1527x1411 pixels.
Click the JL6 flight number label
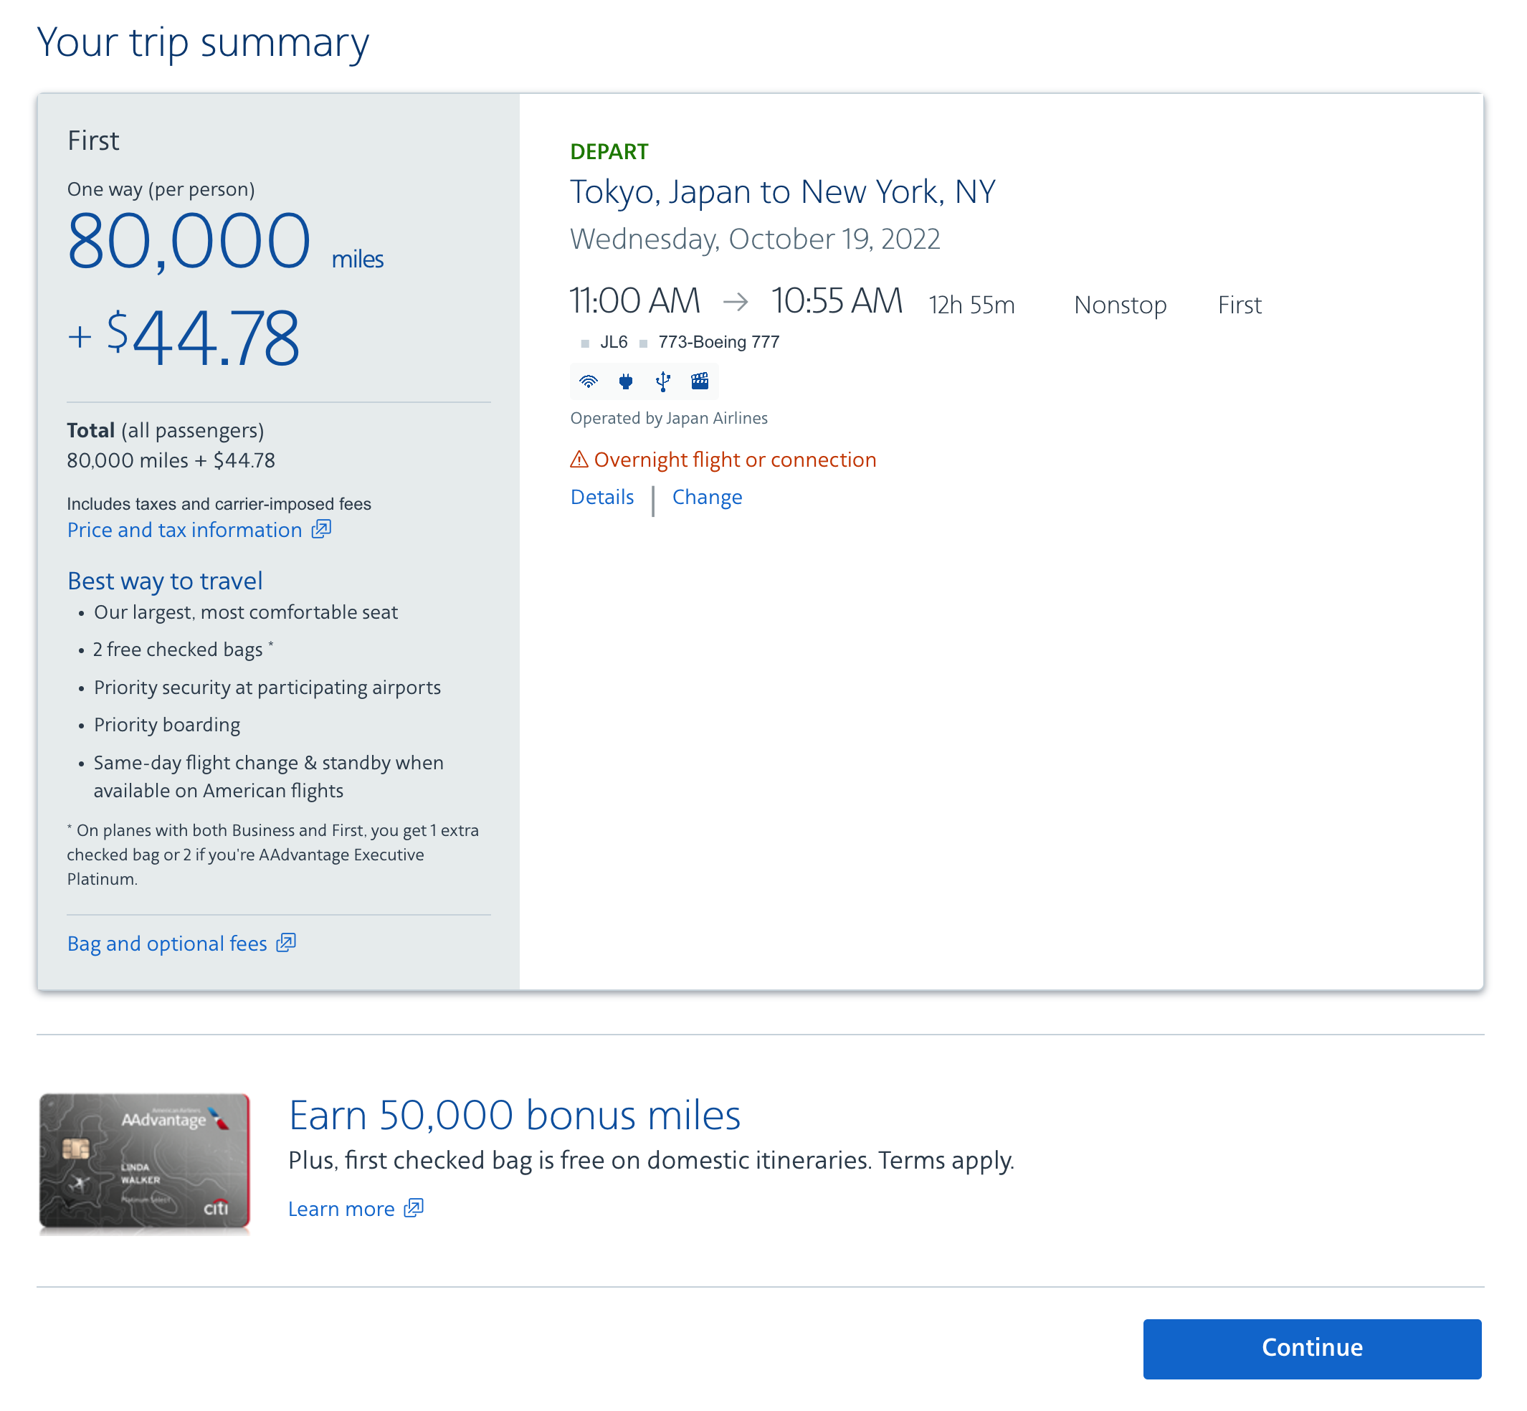[613, 342]
